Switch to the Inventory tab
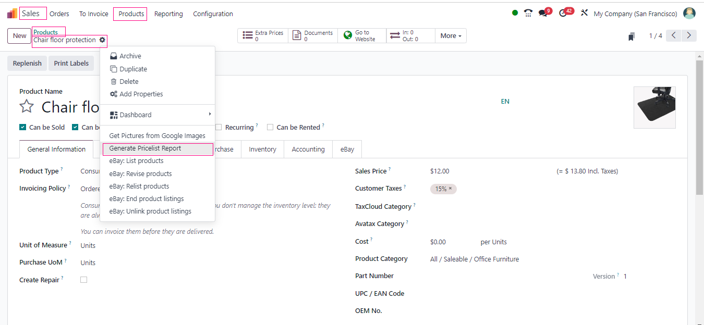The image size is (704, 325). 262,149
